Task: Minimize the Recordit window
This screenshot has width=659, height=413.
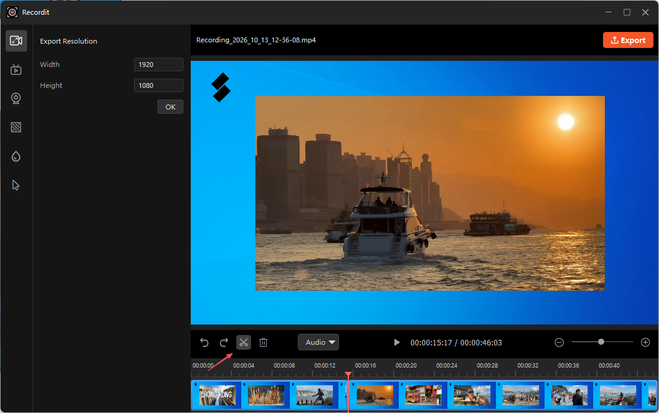Action: [x=608, y=12]
